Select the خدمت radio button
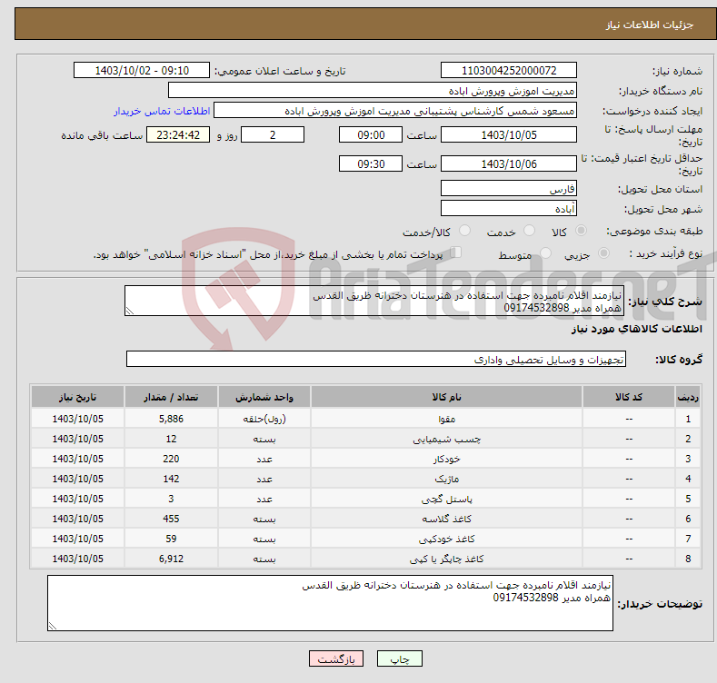Viewport: 717px width, 683px height. tap(529, 231)
